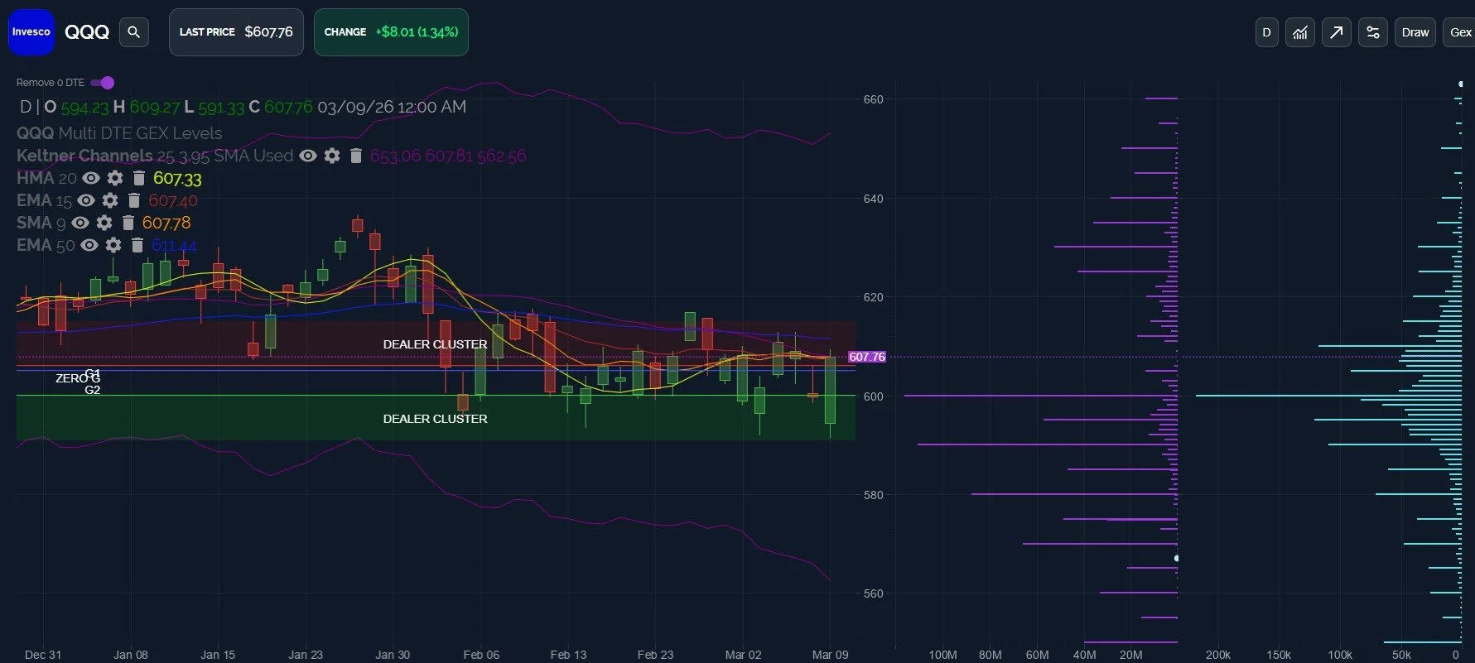Click the SMA 9 value 607.78

point(166,223)
